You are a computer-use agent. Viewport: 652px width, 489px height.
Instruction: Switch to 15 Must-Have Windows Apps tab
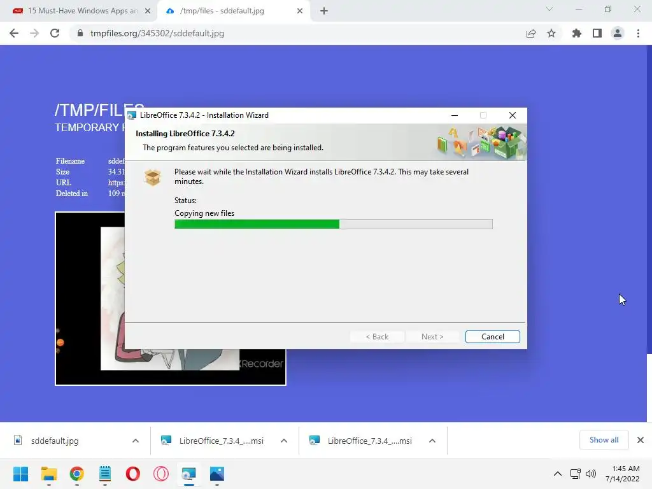(82, 11)
